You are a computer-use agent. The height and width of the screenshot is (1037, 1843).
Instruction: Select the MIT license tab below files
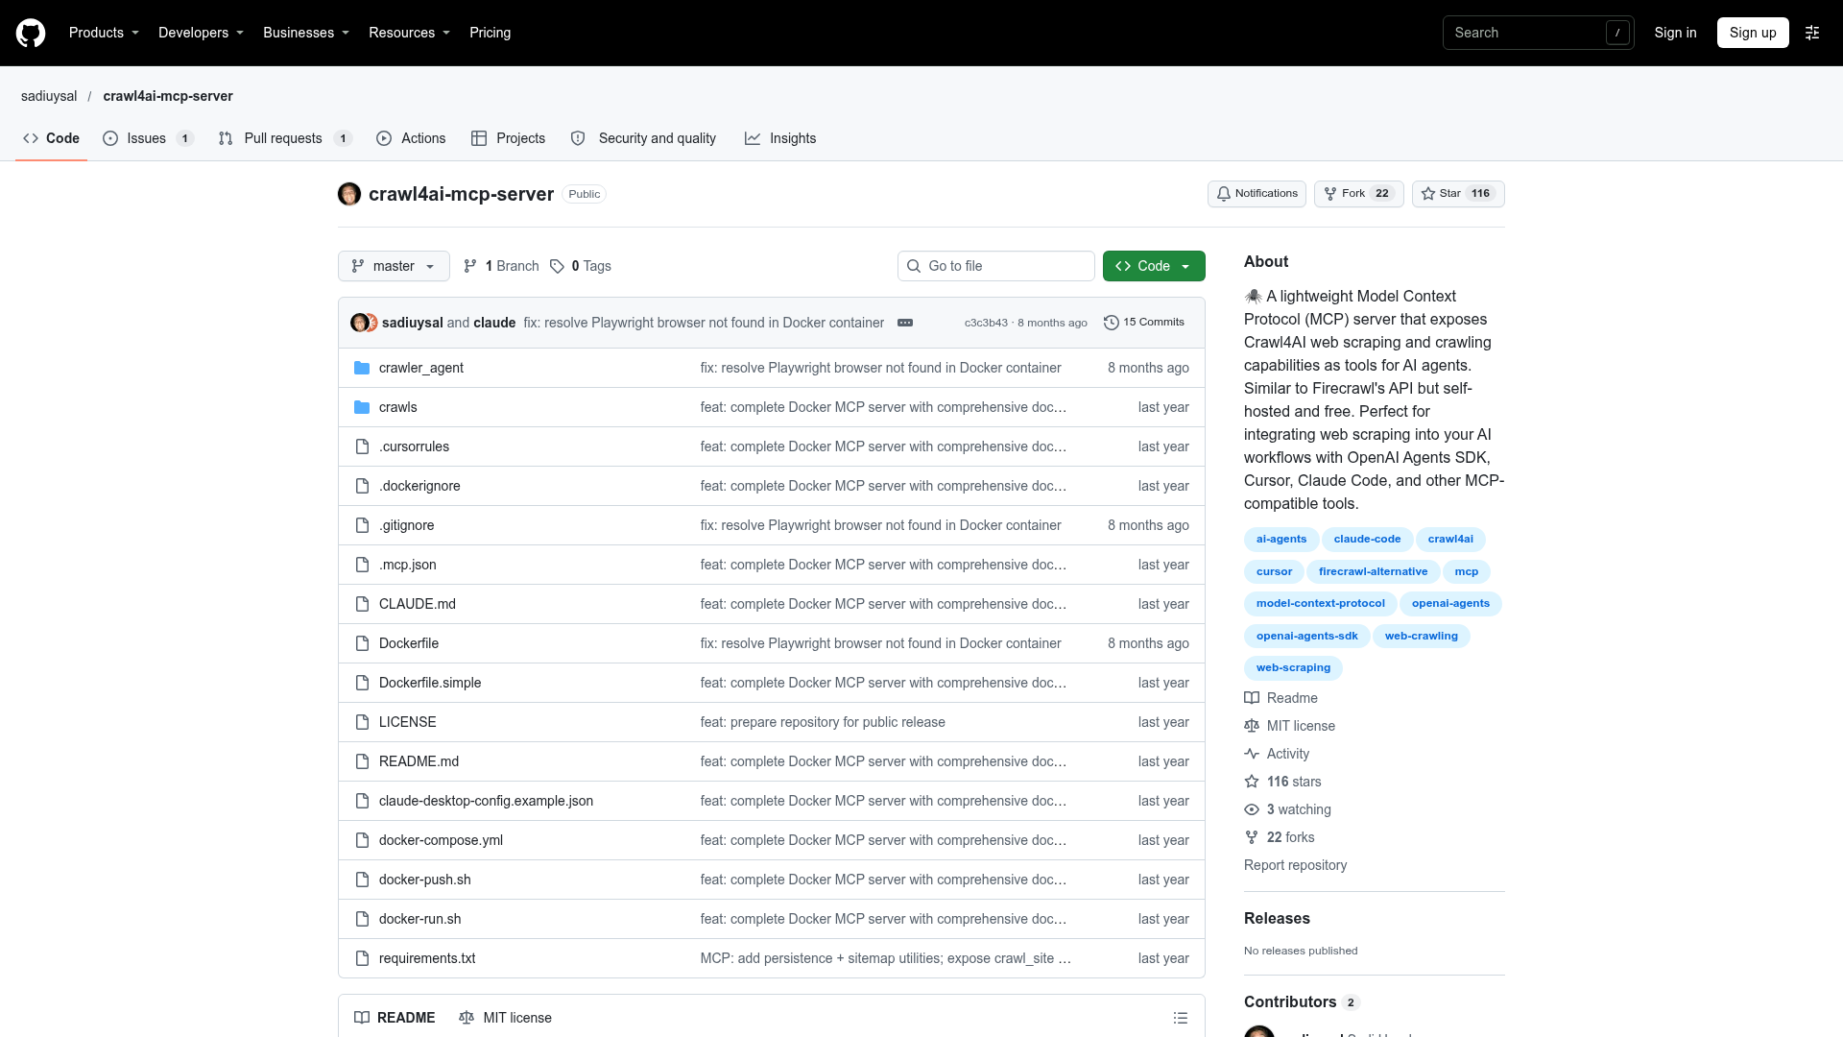coord(505,1018)
